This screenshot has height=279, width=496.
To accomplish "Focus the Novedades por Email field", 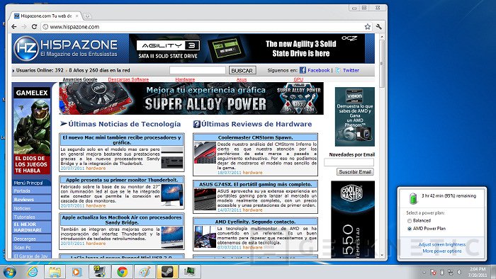I will point(349,162).
